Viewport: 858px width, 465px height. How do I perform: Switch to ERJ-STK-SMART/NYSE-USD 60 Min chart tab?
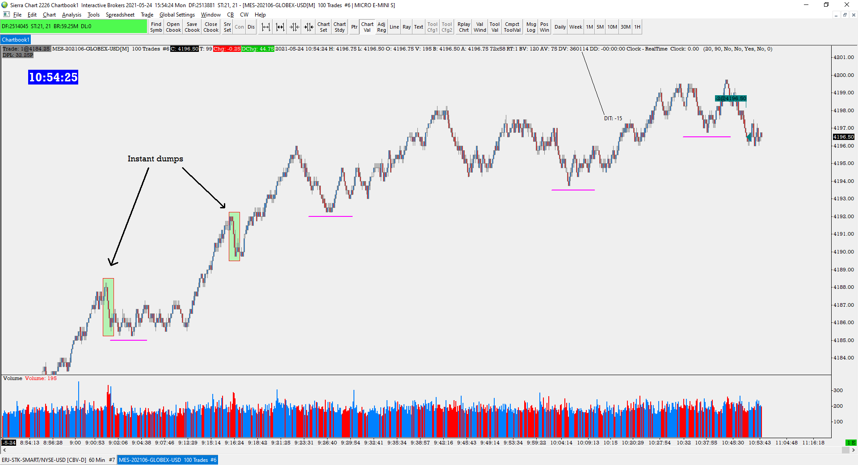tap(59, 460)
